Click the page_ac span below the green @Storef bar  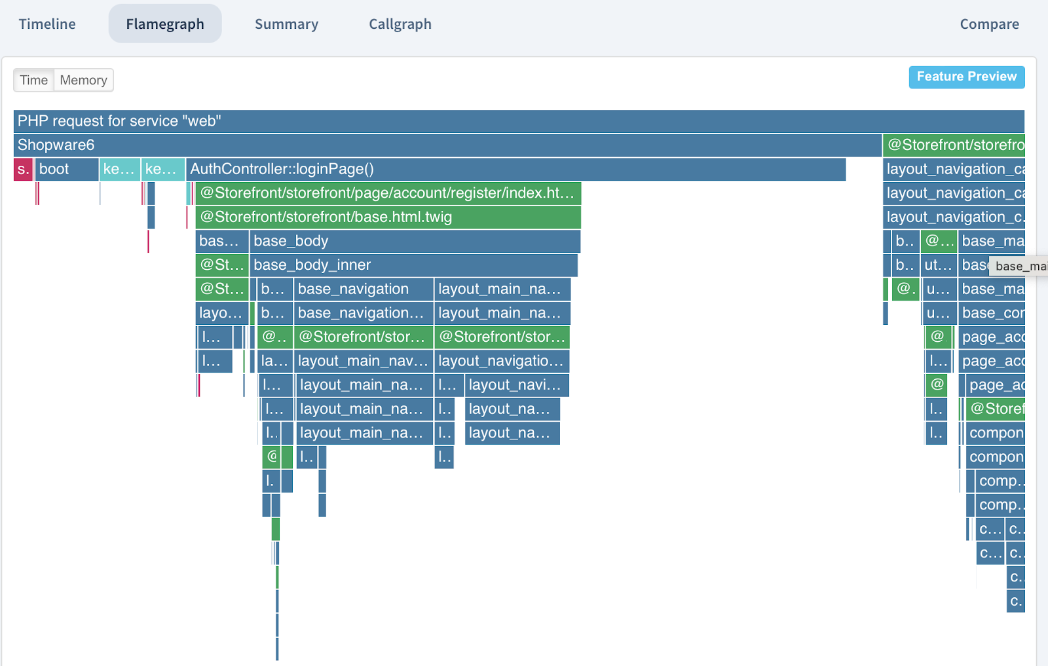tap(996, 385)
